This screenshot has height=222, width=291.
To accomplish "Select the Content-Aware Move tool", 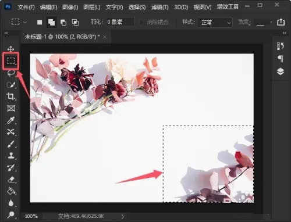I will pyautogui.click(x=11, y=132).
